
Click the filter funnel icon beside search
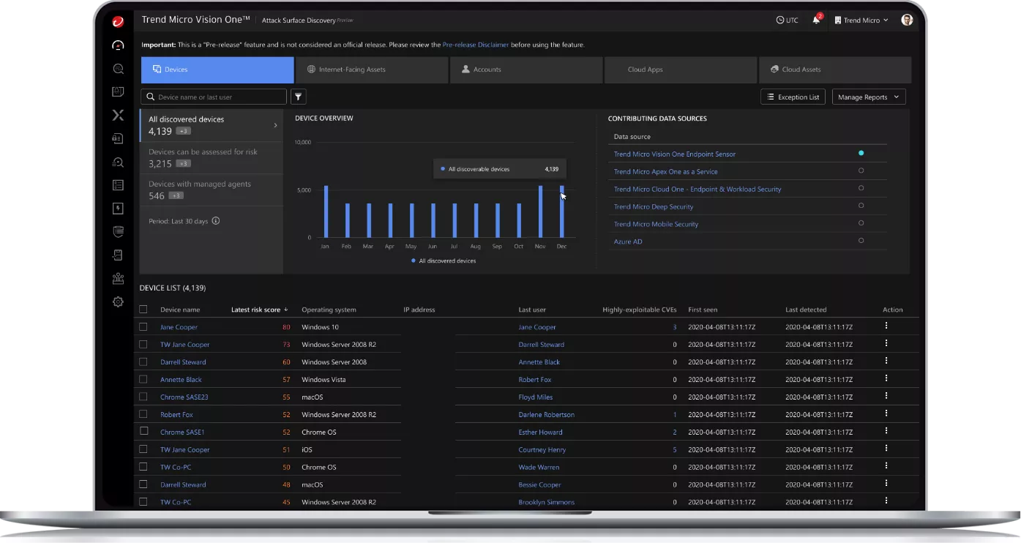click(298, 97)
